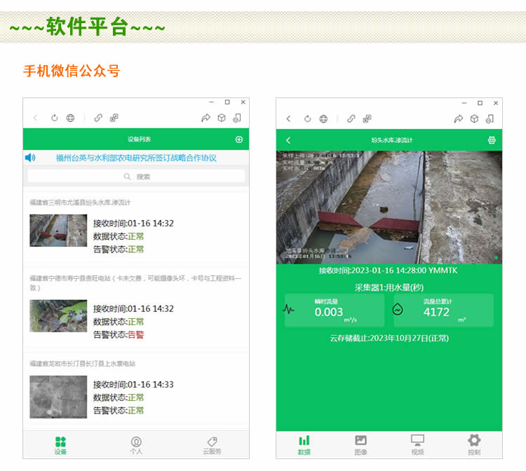Image resolution: width=526 pixels, height=471 pixels.
Task: Click 接收时间:01-16 14:33 text
Action: coord(133,385)
